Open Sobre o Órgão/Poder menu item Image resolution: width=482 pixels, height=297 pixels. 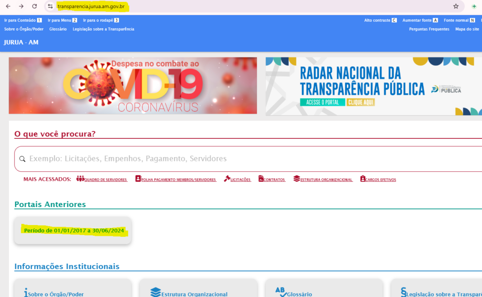pos(24,29)
